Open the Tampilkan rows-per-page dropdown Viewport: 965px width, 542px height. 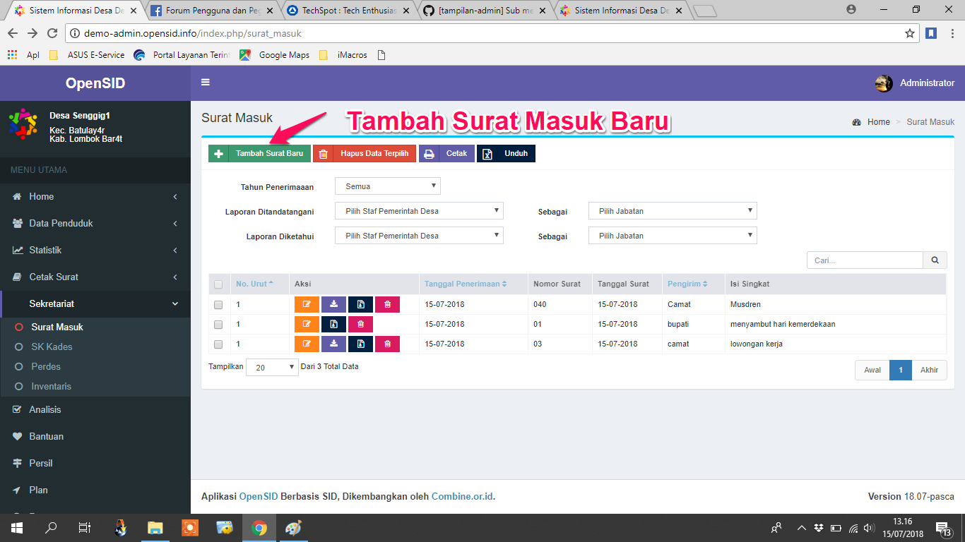(271, 366)
